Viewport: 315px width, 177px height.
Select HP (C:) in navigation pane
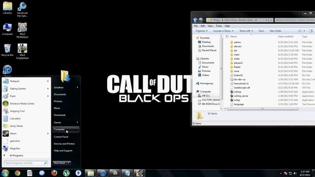point(206,96)
